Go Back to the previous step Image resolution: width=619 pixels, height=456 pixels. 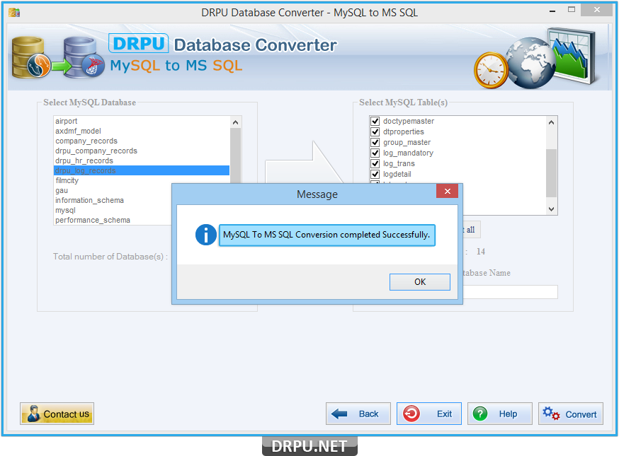click(358, 414)
